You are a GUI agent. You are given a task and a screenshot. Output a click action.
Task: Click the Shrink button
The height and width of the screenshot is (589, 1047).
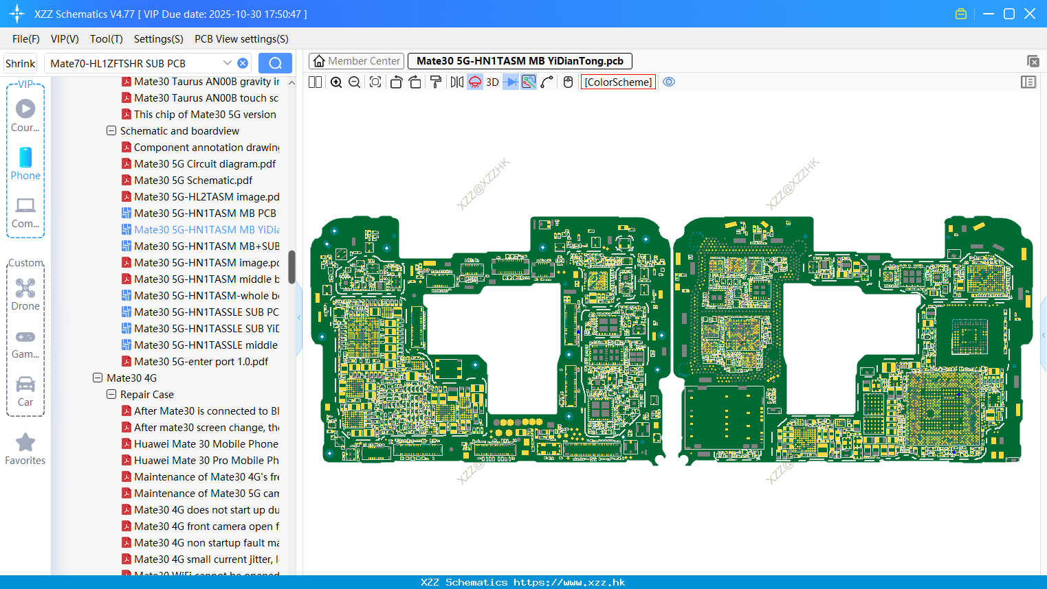click(20, 63)
